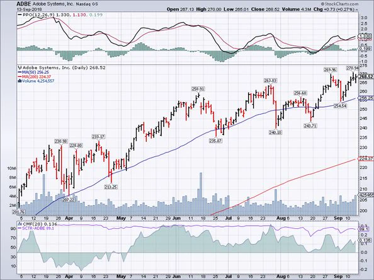
Task: Click the 230.98 peak price label
Action: point(61,141)
